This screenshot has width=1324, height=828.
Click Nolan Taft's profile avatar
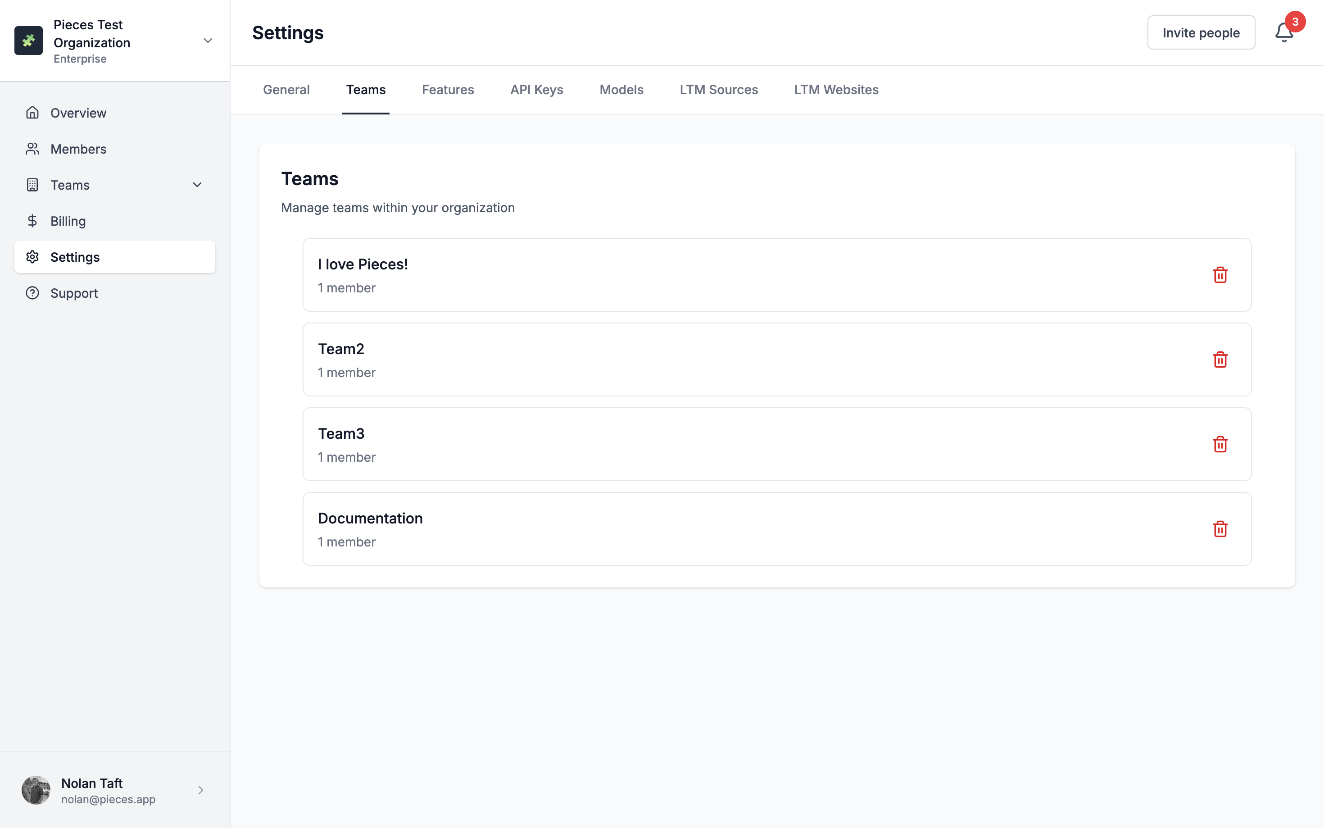(36, 790)
